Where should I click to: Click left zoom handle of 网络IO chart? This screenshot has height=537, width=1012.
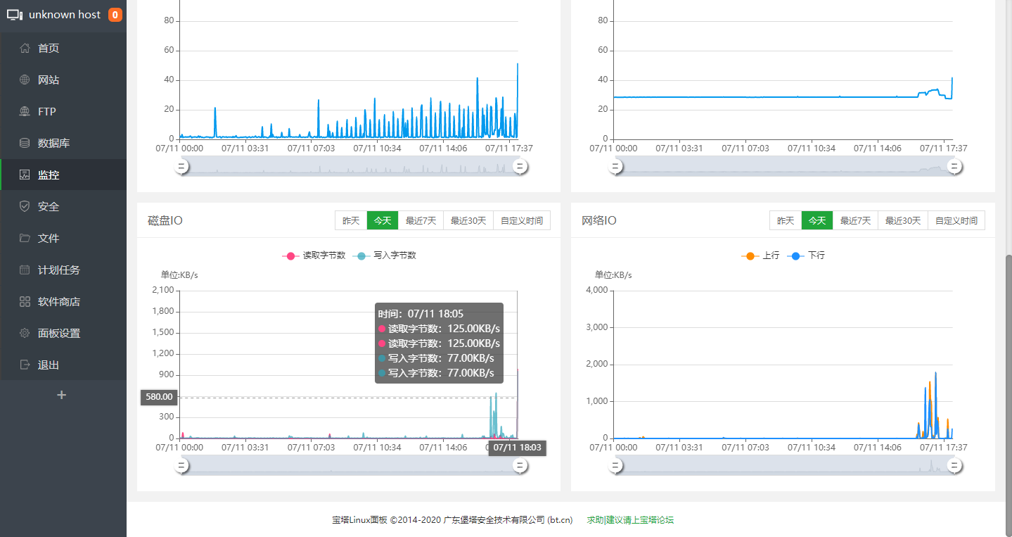(x=616, y=465)
